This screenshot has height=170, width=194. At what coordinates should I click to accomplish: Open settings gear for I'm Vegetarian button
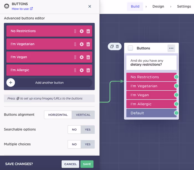tap(81, 44)
